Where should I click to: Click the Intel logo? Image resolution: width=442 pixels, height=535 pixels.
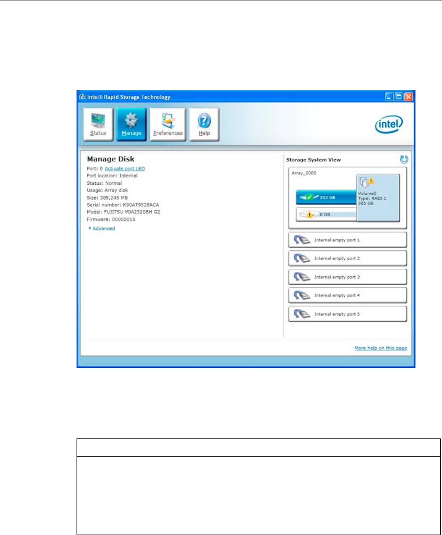click(389, 125)
